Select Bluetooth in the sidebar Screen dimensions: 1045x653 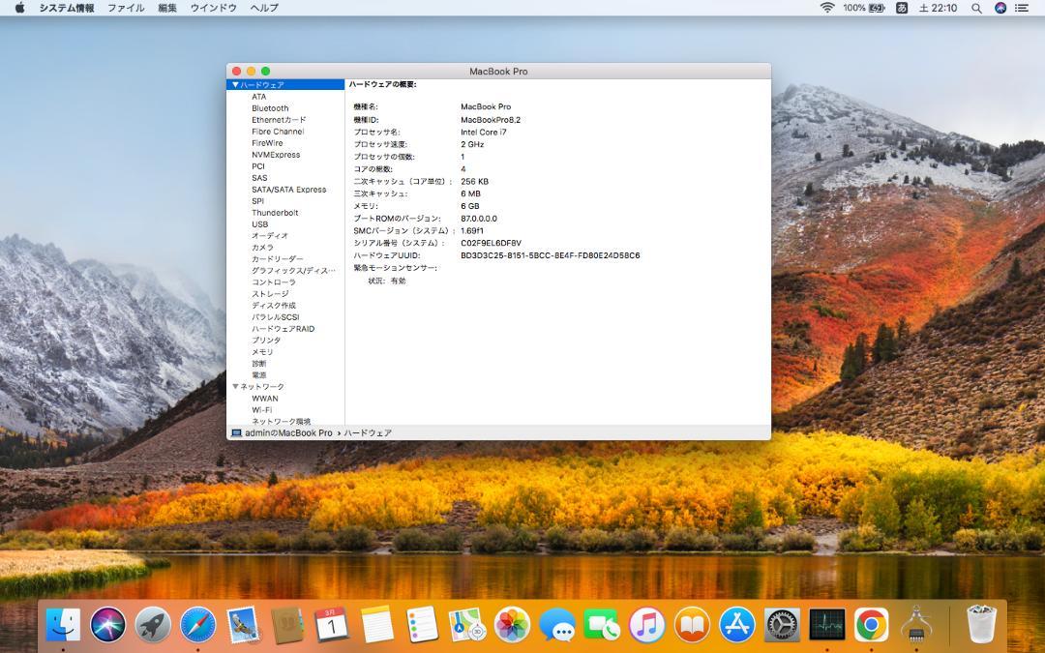click(270, 108)
